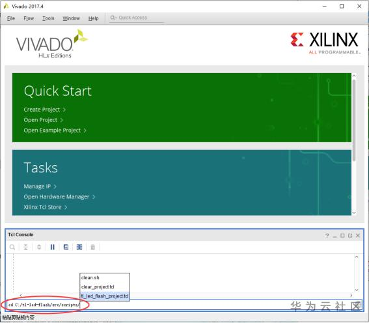Open the Window menu
This screenshot has height=323, width=369.
coord(72,18)
